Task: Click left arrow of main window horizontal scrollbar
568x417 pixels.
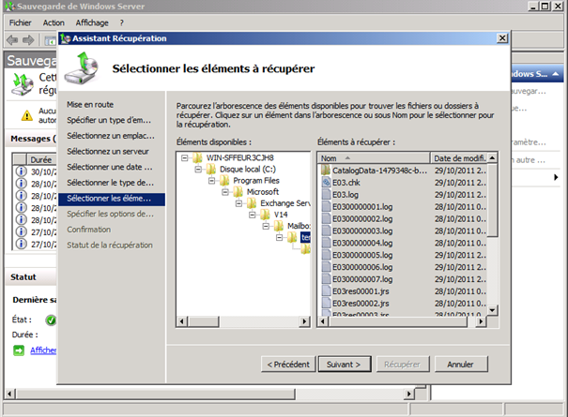Action: pyautogui.click(x=10, y=394)
